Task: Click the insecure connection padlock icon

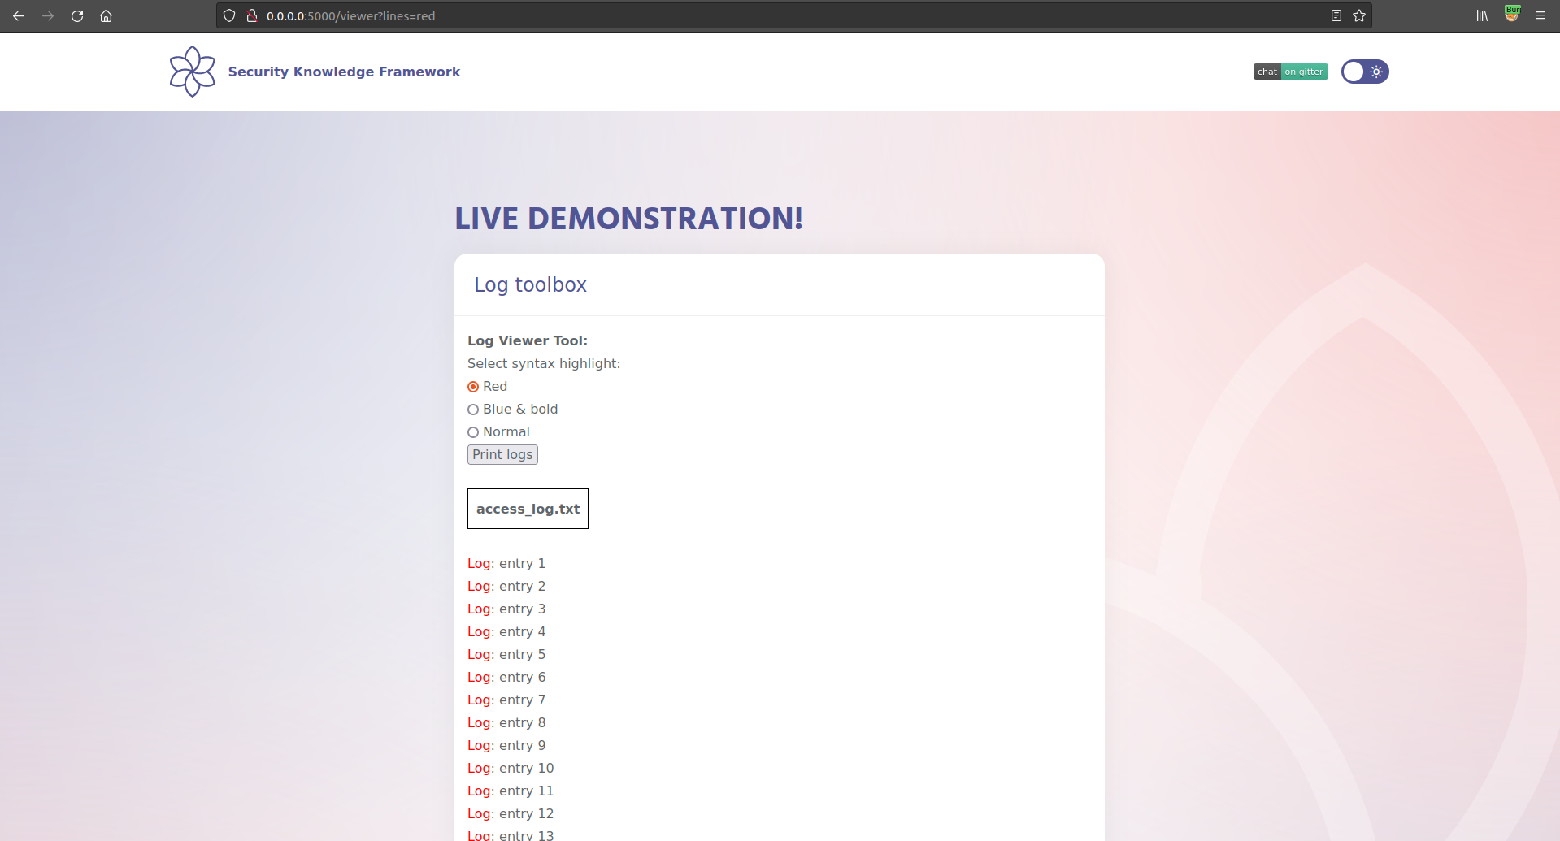Action: (252, 15)
